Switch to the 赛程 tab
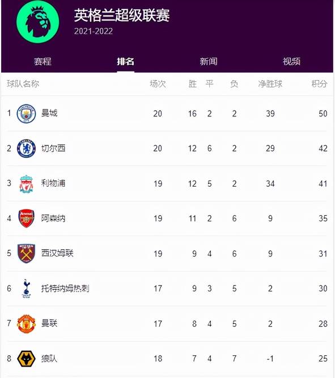 click(x=43, y=61)
